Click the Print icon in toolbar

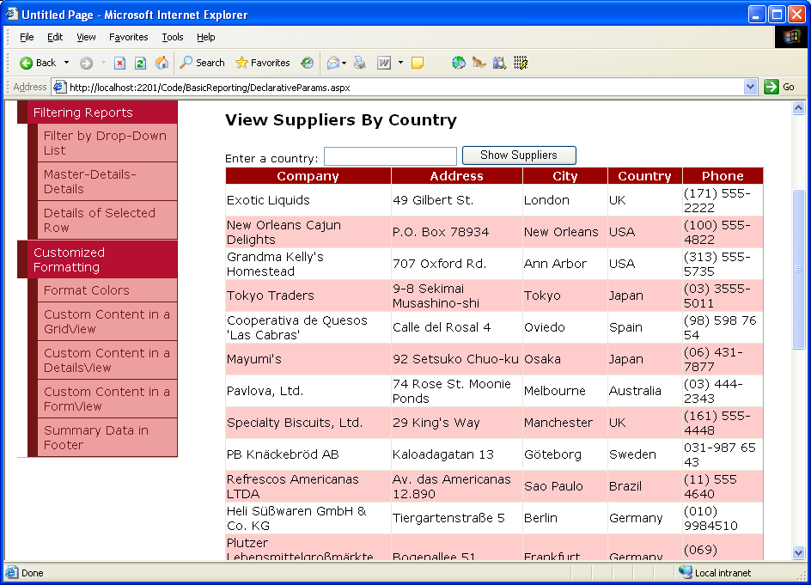(360, 63)
